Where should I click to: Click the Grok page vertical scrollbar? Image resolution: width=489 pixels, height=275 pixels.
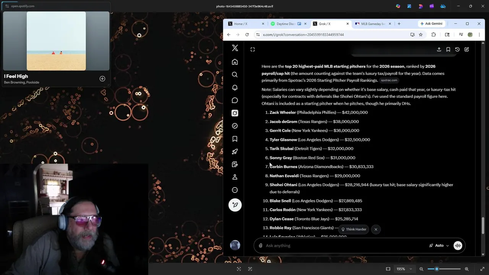[x=483, y=226]
